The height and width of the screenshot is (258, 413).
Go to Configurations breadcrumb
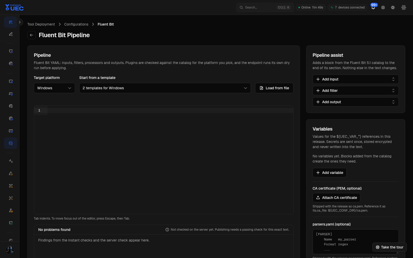point(76,24)
